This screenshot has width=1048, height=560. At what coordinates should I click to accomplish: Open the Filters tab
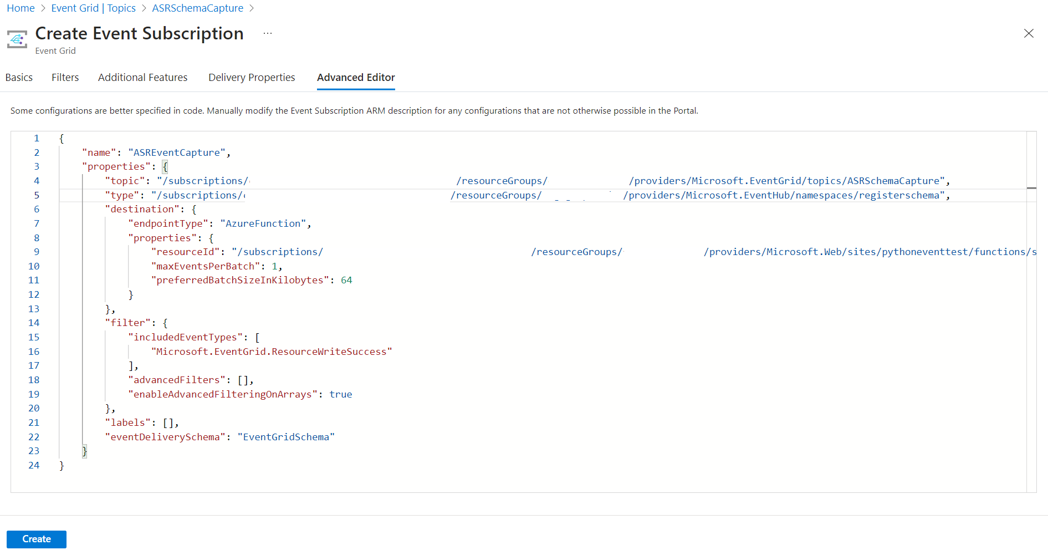(x=65, y=77)
